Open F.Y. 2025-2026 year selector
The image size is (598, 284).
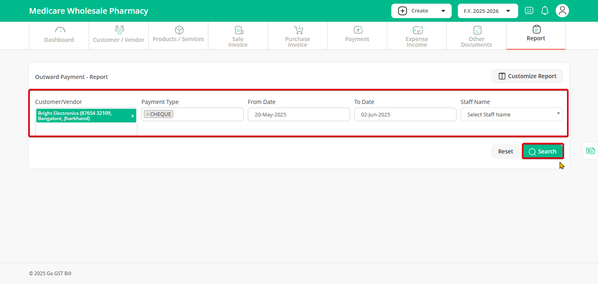pyautogui.click(x=488, y=11)
